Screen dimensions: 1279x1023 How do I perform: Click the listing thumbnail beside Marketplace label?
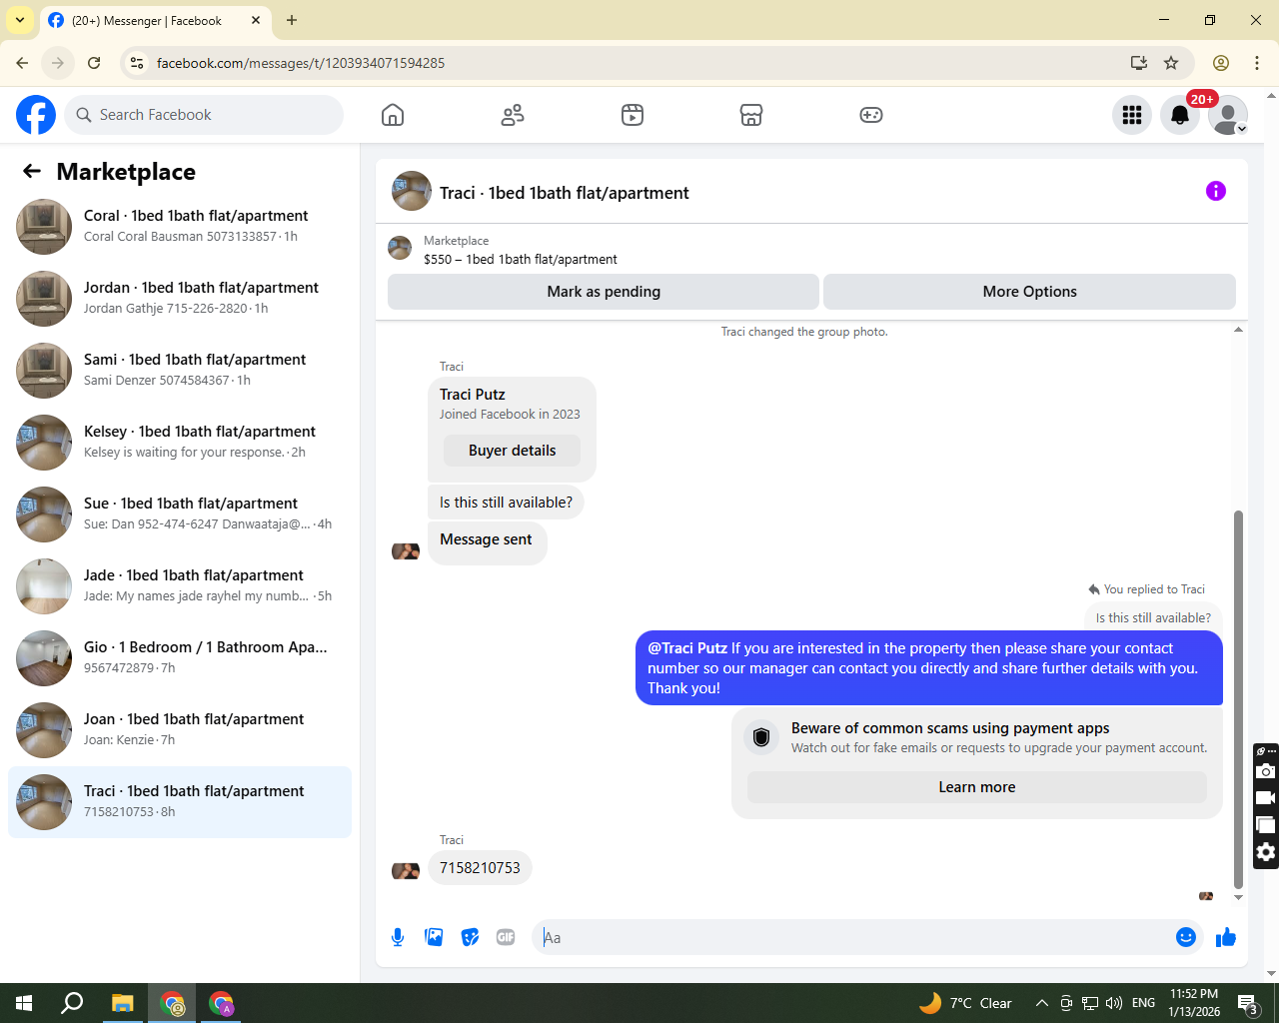point(400,248)
